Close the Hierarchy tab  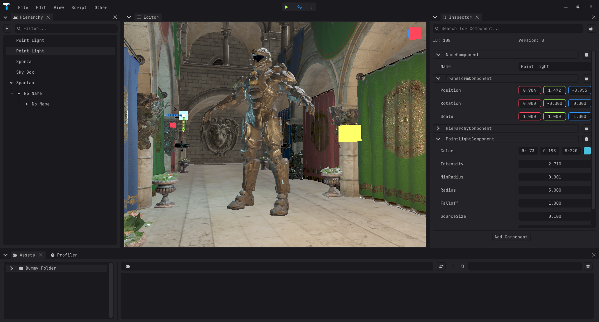(48, 17)
